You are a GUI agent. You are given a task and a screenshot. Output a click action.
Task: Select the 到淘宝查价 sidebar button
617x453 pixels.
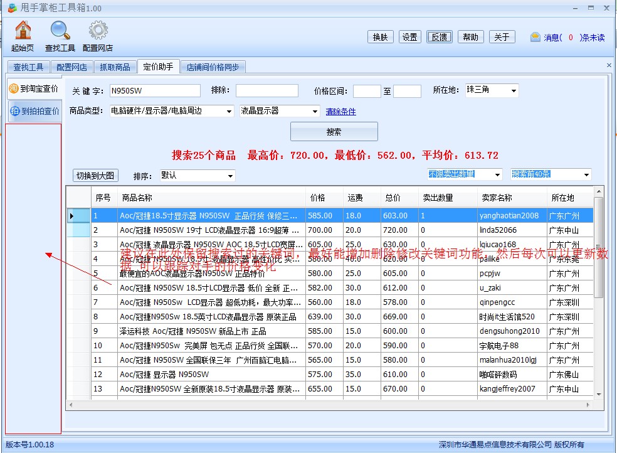click(x=34, y=88)
